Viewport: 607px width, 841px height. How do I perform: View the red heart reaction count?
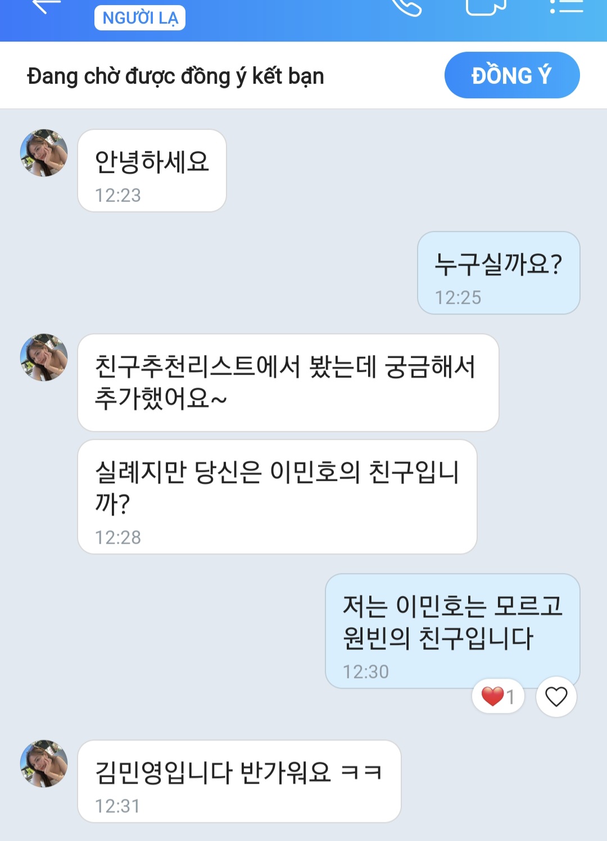[498, 697]
